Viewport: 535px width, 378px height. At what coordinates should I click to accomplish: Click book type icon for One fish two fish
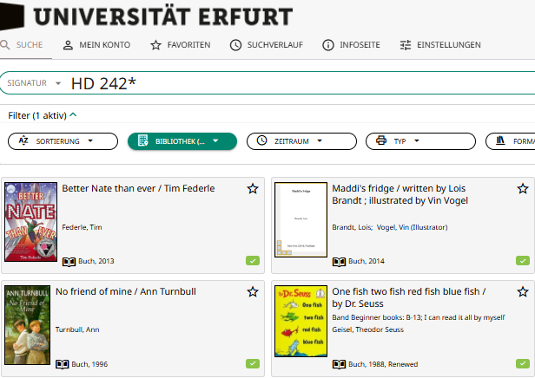pos(340,364)
